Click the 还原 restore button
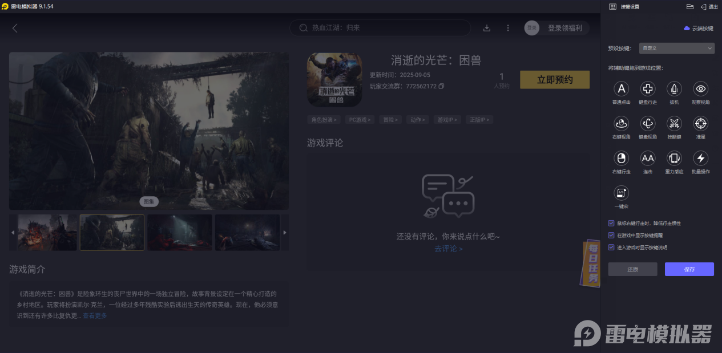Screen dimensions: 722x353 tap(632, 269)
